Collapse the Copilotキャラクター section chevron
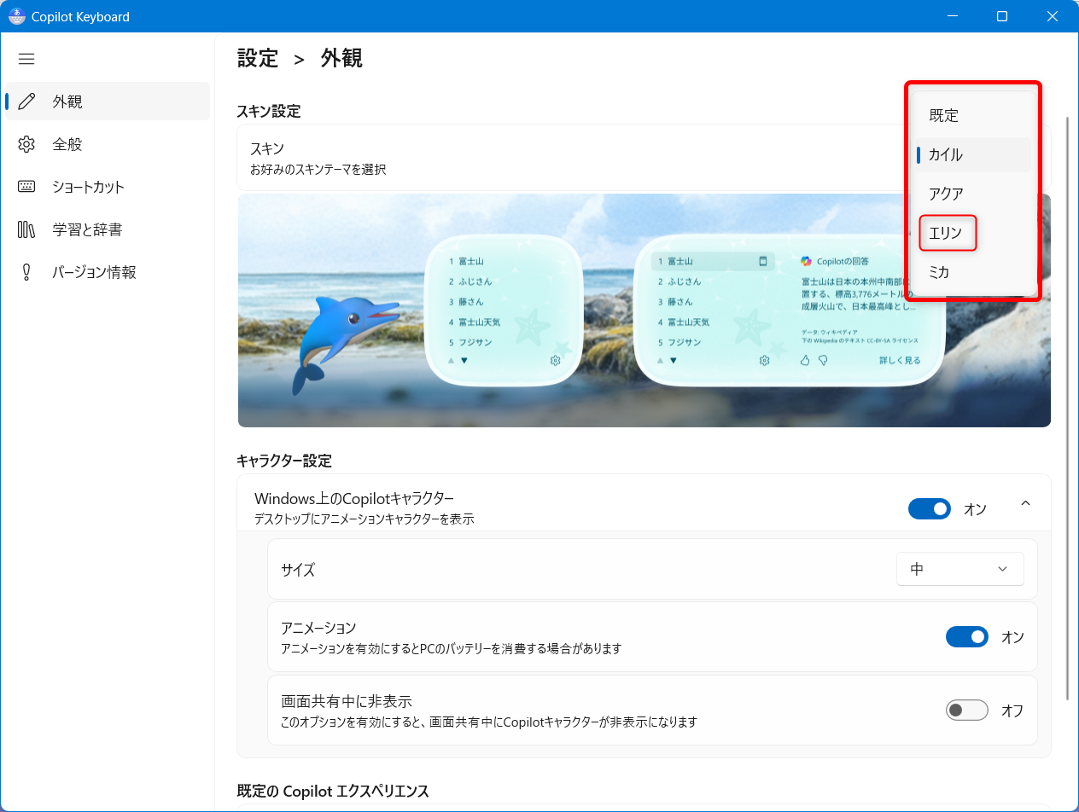The width and height of the screenshot is (1079, 812). [1025, 503]
